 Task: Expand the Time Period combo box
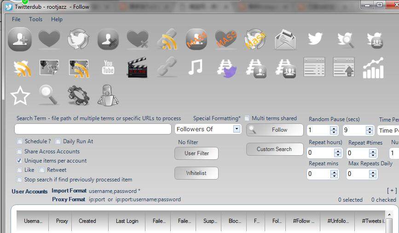click(388, 130)
